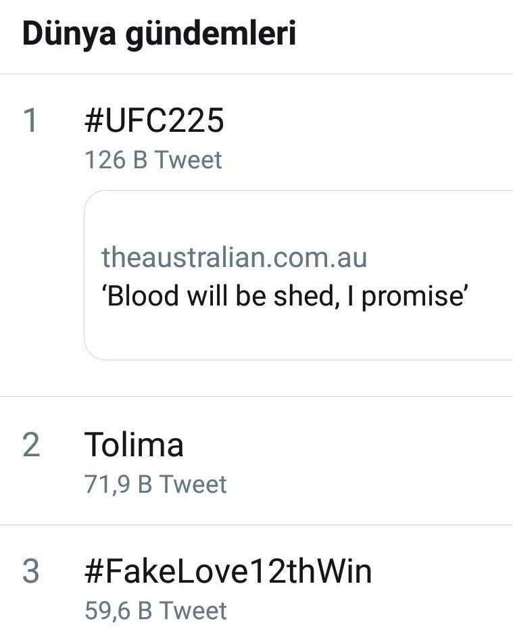Image resolution: width=513 pixels, height=630 pixels.
Task: Select the Tolima trend
Action: coord(134,445)
